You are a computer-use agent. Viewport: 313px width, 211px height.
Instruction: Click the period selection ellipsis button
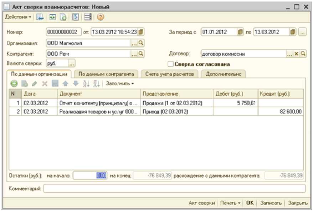302,32
